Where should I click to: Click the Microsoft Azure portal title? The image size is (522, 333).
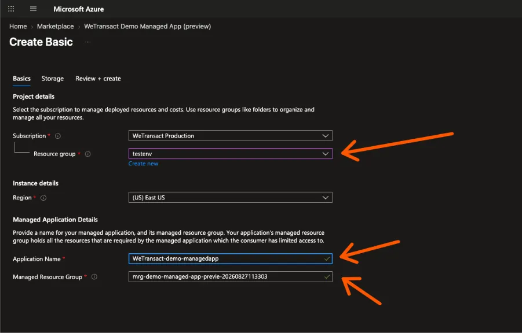coord(79,9)
